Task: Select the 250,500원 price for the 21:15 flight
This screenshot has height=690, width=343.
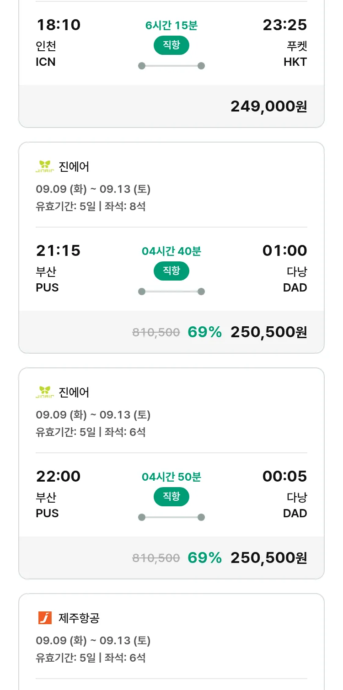Action: pyautogui.click(x=268, y=332)
